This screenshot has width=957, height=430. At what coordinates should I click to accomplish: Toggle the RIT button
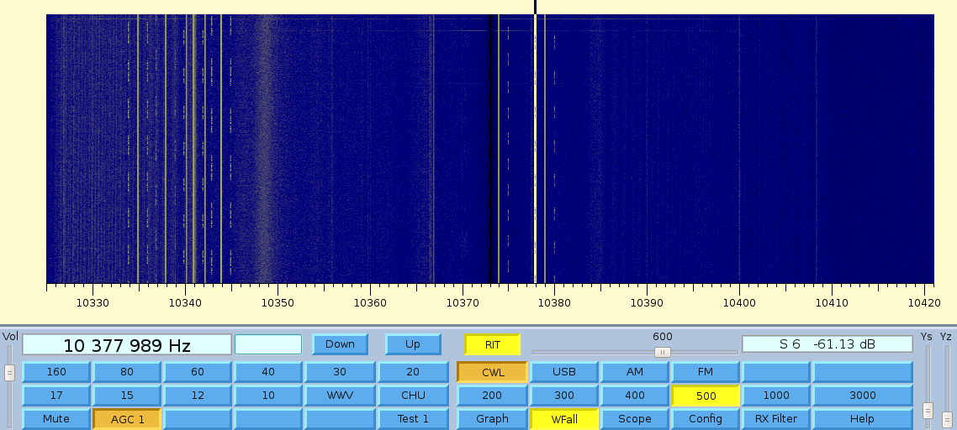point(493,344)
